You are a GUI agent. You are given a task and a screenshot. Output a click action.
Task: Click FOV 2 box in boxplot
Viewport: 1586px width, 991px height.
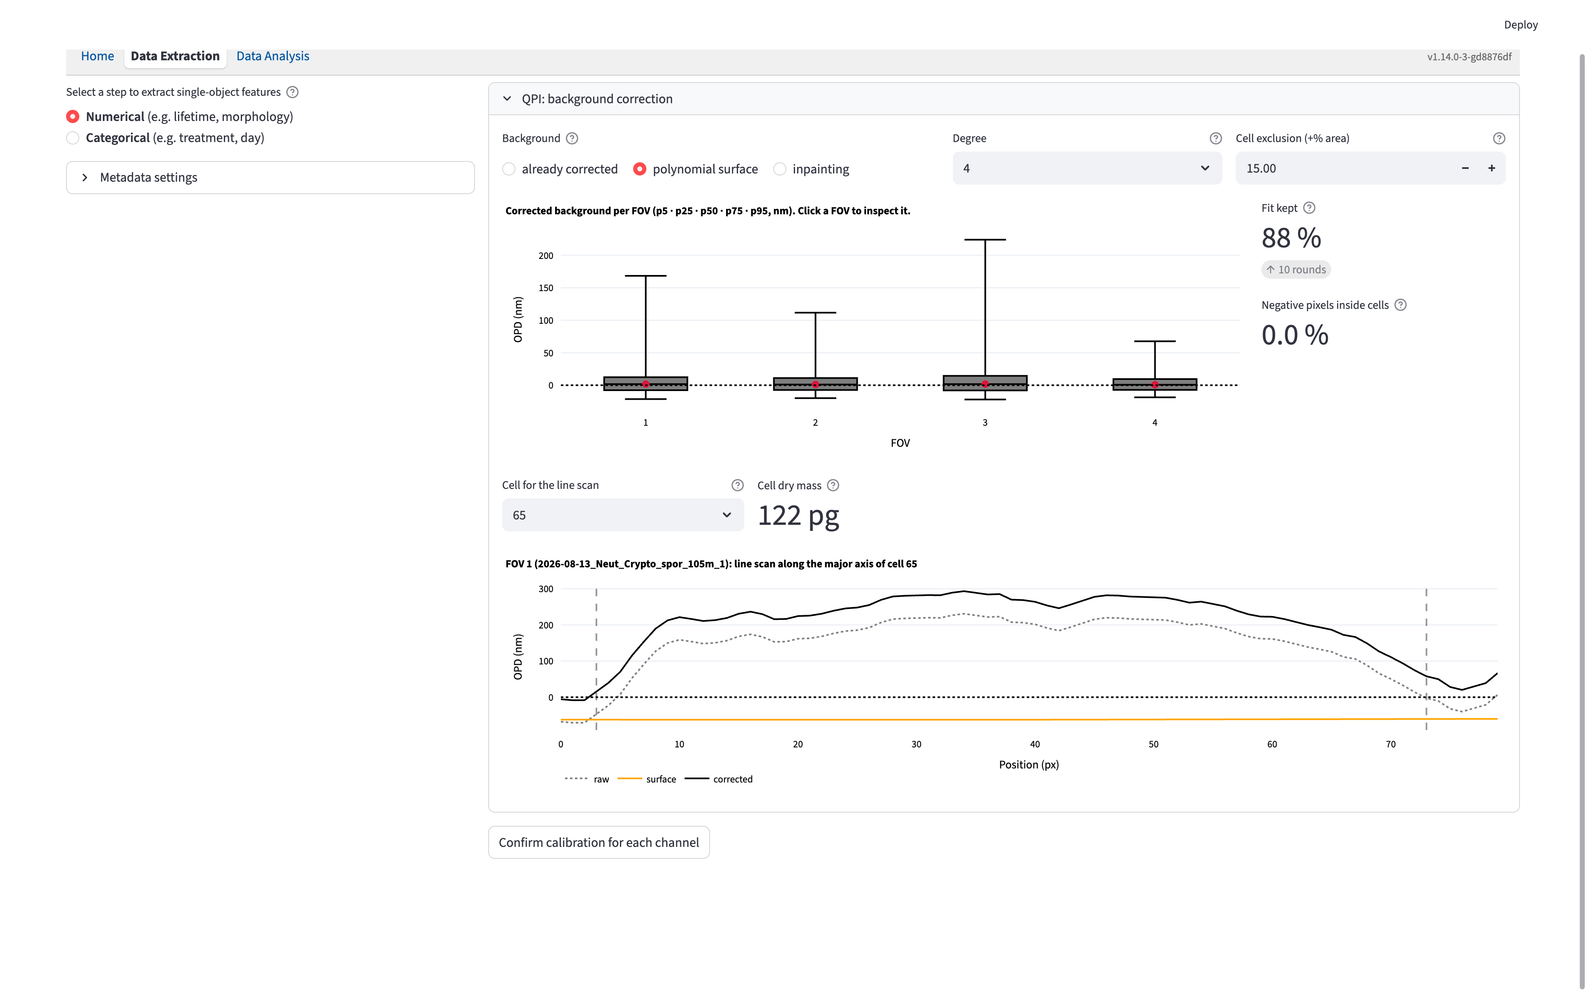815,384
